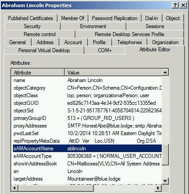Click the Mountaineer@blue.lodge value

coord(94,179)
